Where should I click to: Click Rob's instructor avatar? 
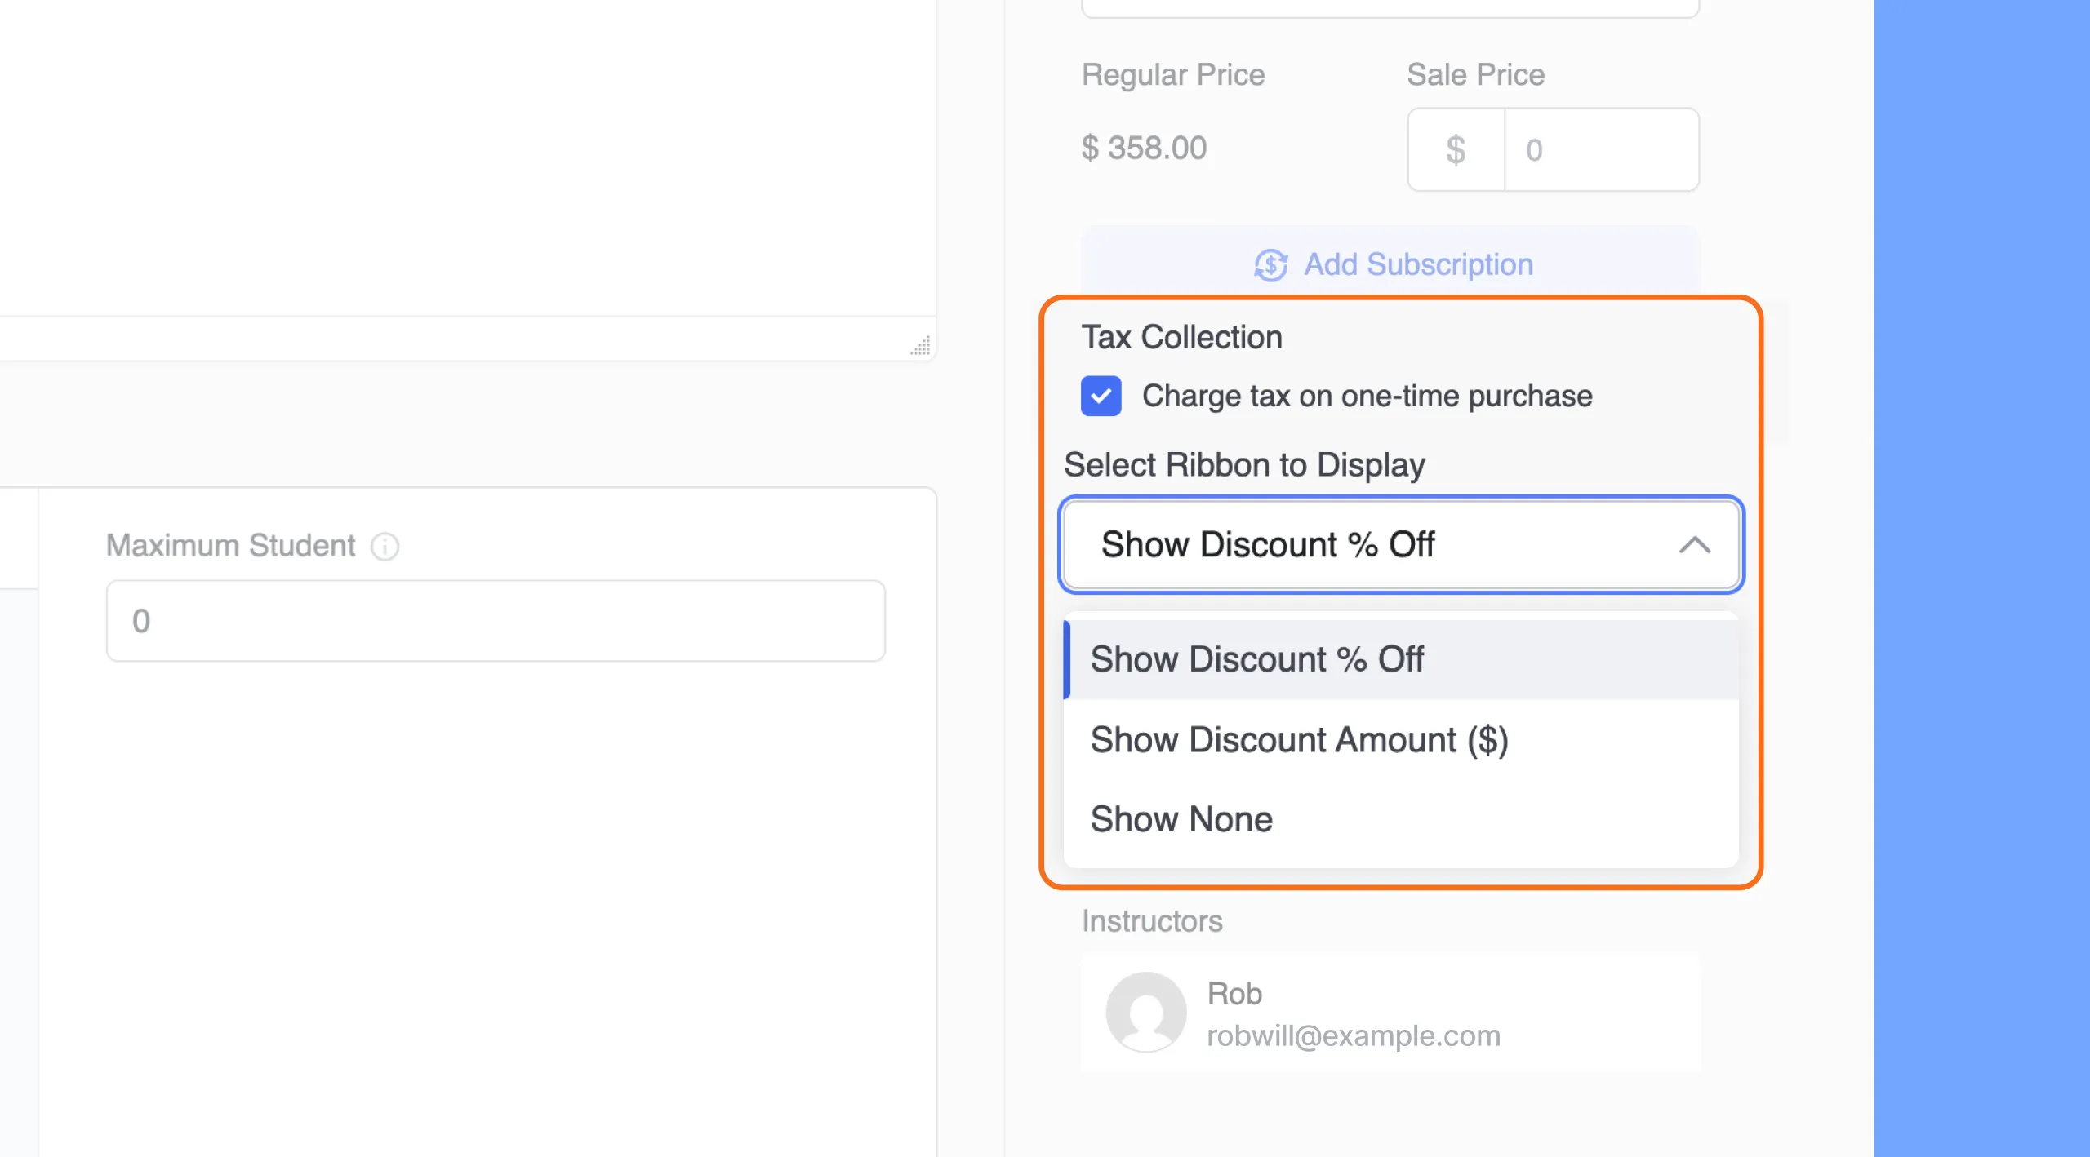pos(1146,1012)
